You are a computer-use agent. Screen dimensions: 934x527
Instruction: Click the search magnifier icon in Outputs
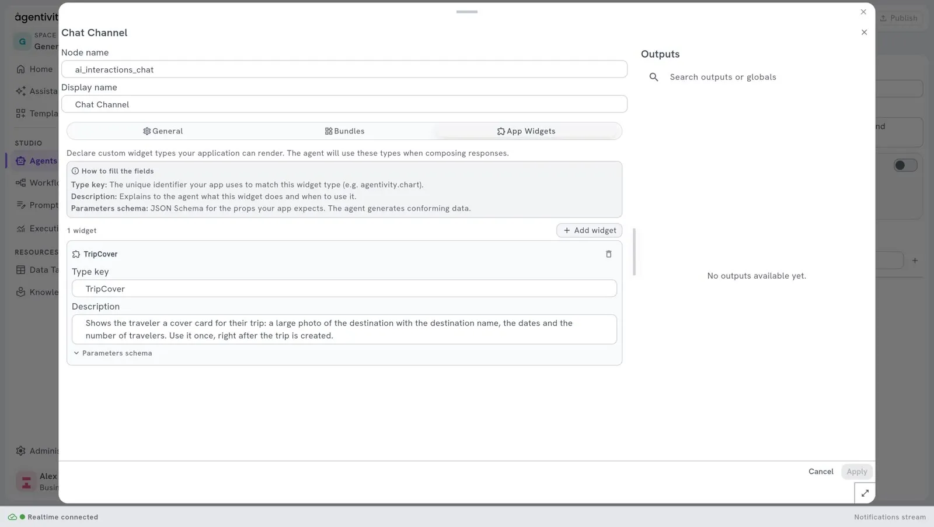point(654,77)
